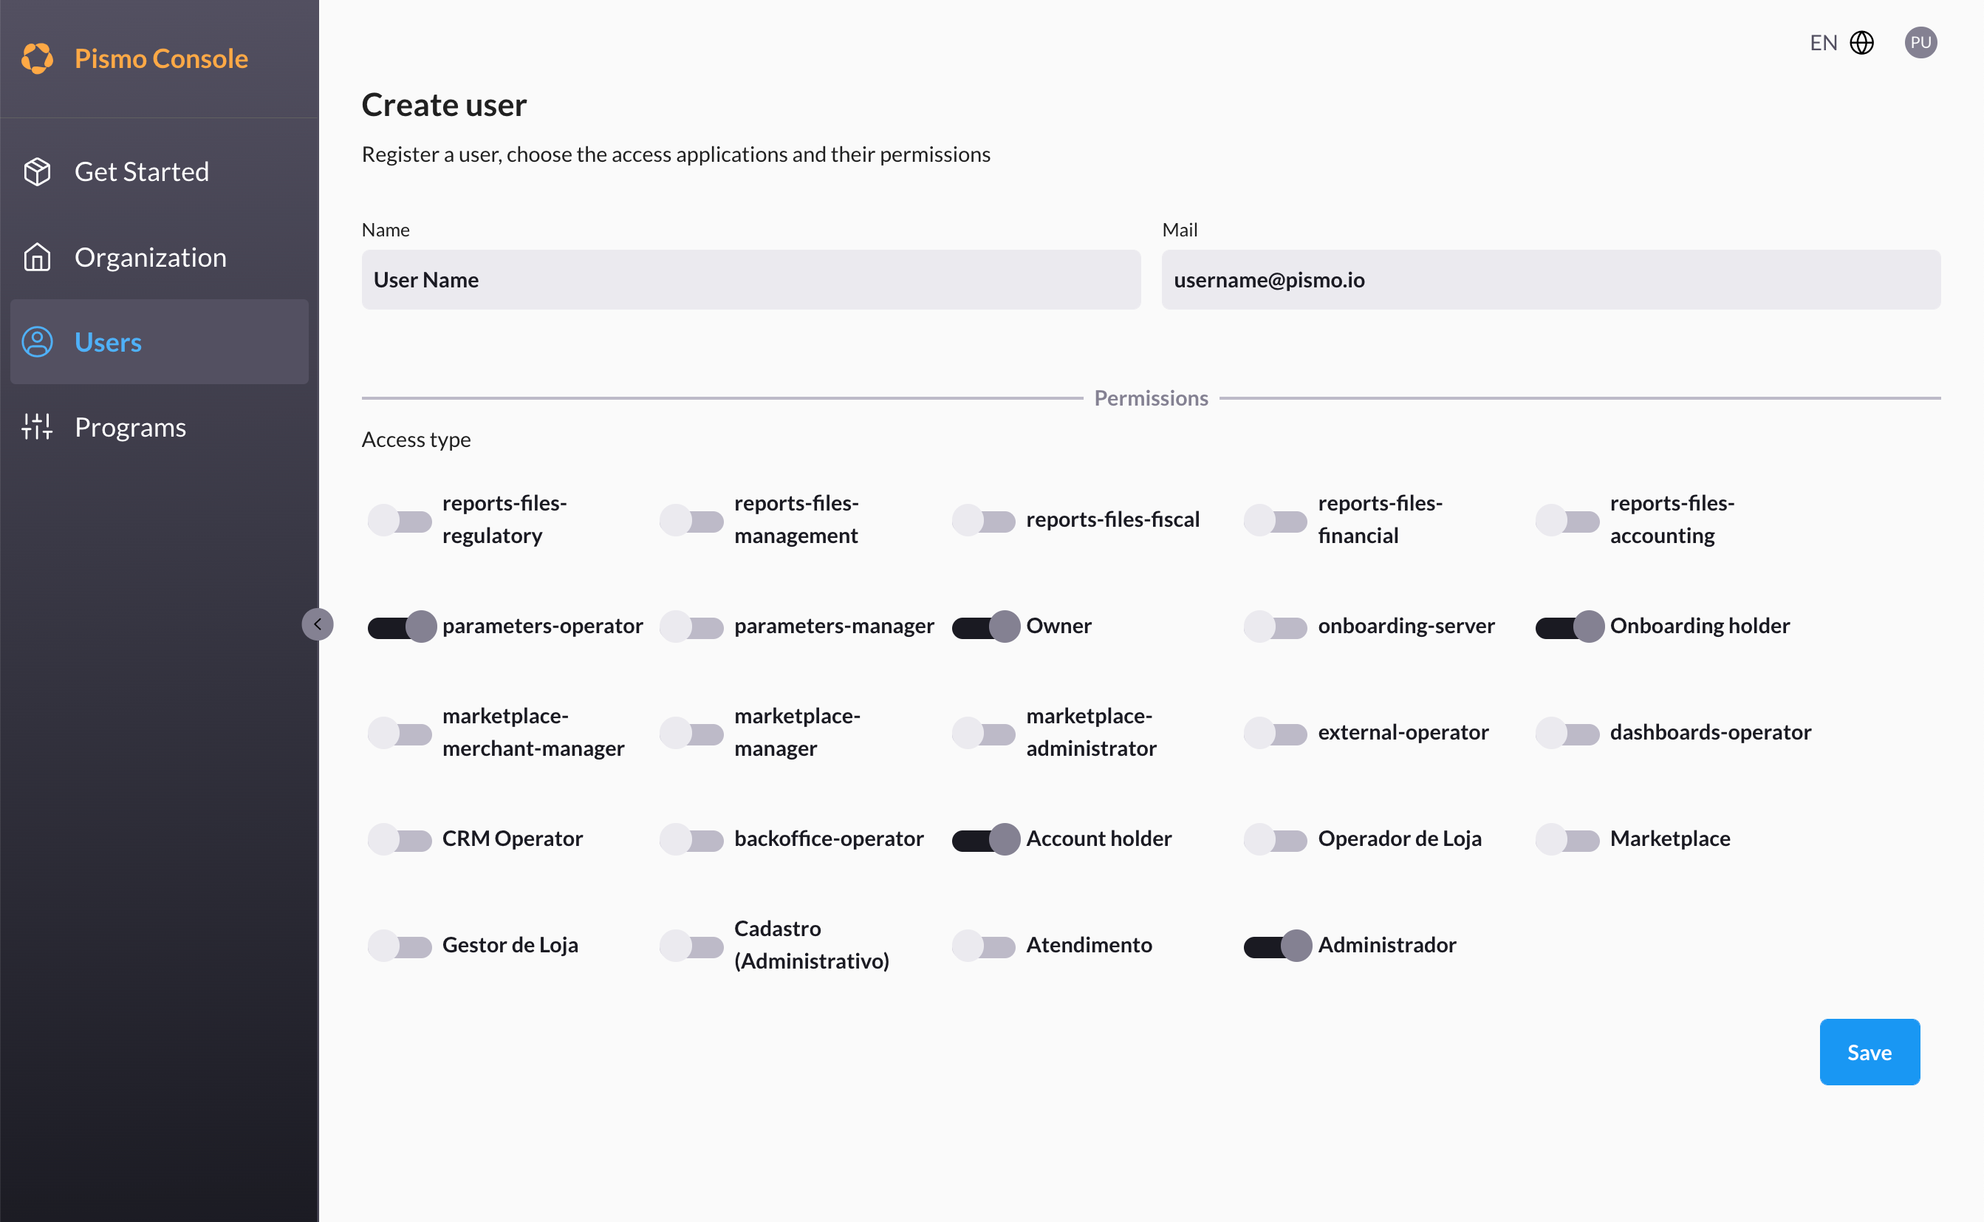Viewport: 1984px width, 1222px height.
Task: Open Get Started cube icon
Action: point(37,171)
